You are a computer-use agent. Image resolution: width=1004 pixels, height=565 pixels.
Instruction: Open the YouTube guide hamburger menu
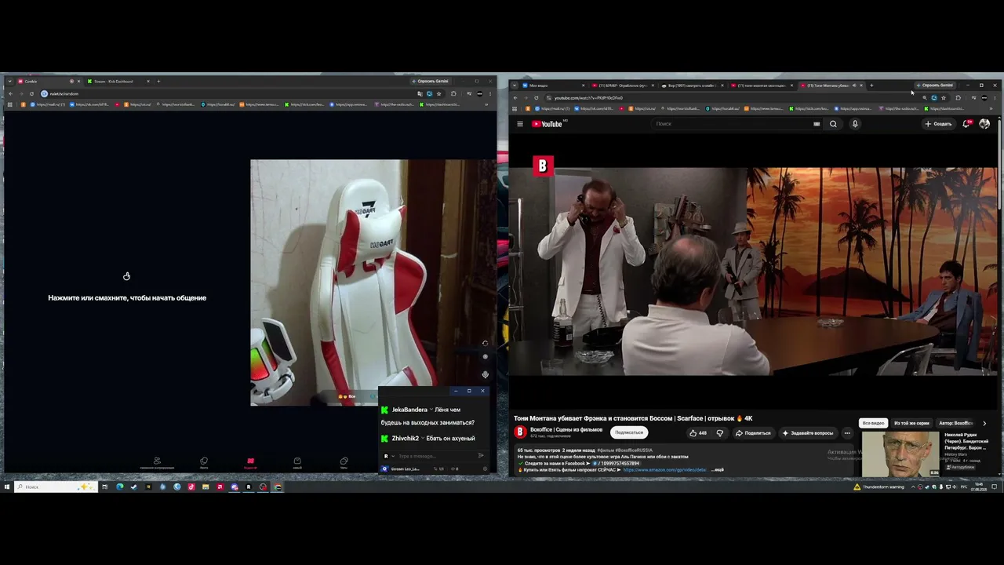[520, 124]
